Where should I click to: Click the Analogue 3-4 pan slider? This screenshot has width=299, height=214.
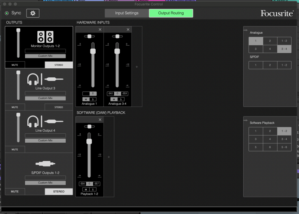tap(117, 36)
